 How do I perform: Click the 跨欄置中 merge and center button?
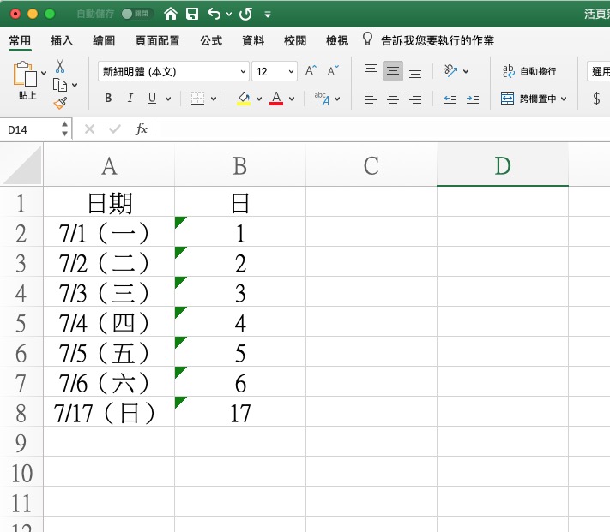(x=528, y=99)
